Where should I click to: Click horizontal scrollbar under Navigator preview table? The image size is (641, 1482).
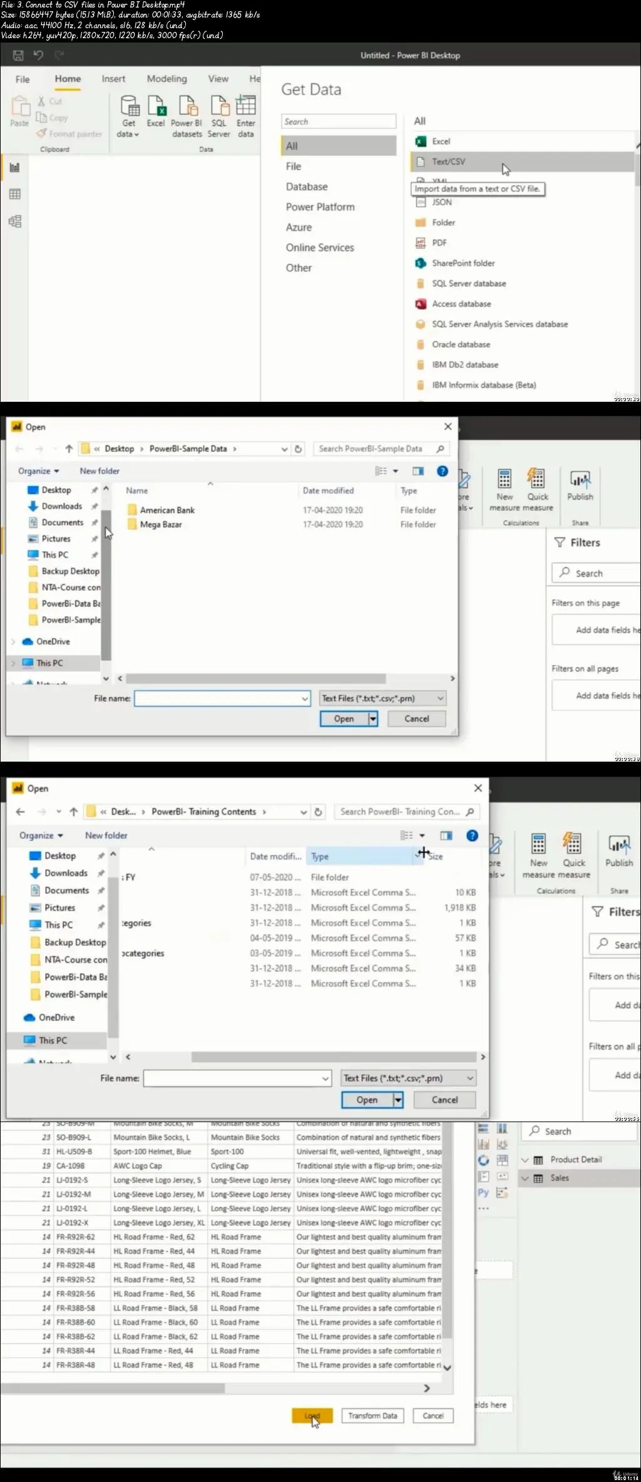click(113, 1389)
